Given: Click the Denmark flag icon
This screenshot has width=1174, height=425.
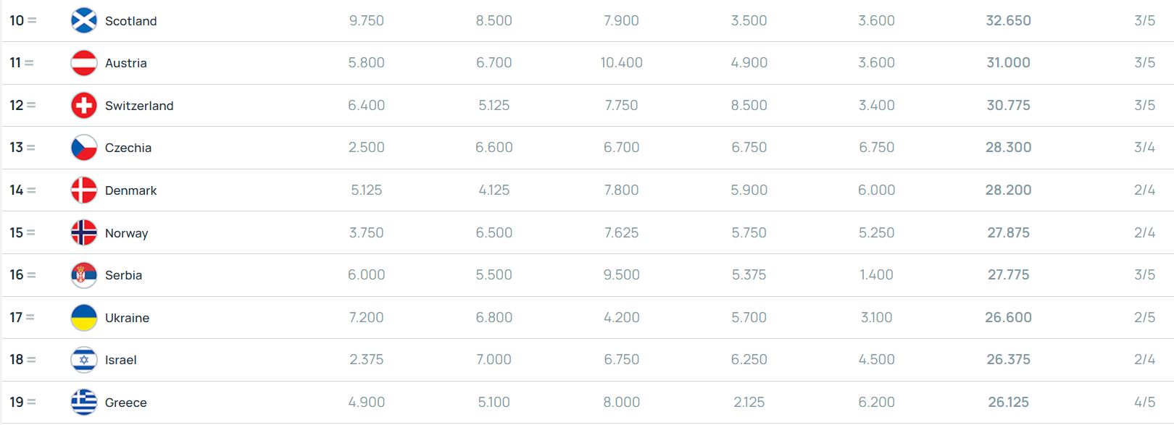Looking at the screenshot, I should [x=84, y=190].
